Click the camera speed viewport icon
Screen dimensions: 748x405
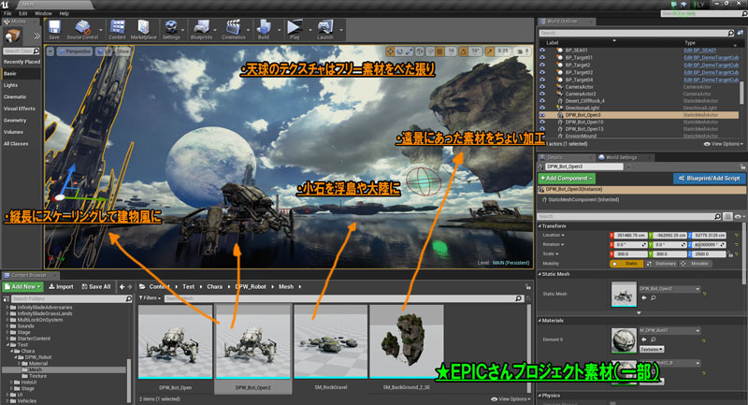(521, 51)
